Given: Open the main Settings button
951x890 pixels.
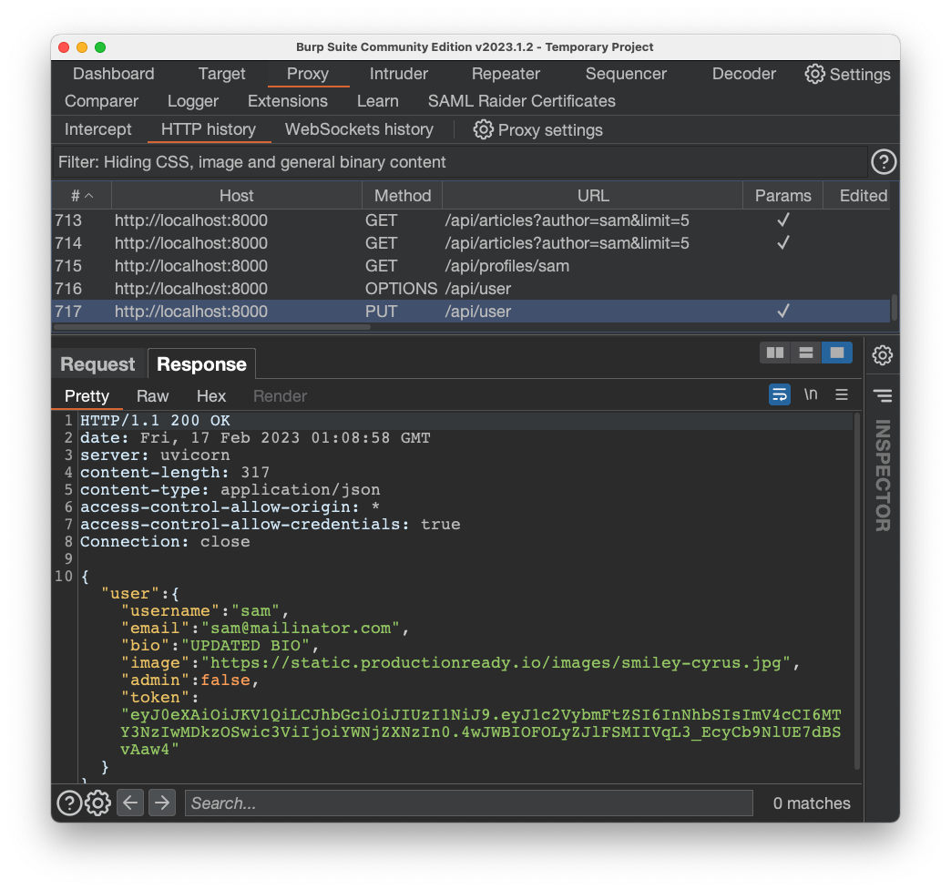Looking at the screenshot, I should coord(848,74).
